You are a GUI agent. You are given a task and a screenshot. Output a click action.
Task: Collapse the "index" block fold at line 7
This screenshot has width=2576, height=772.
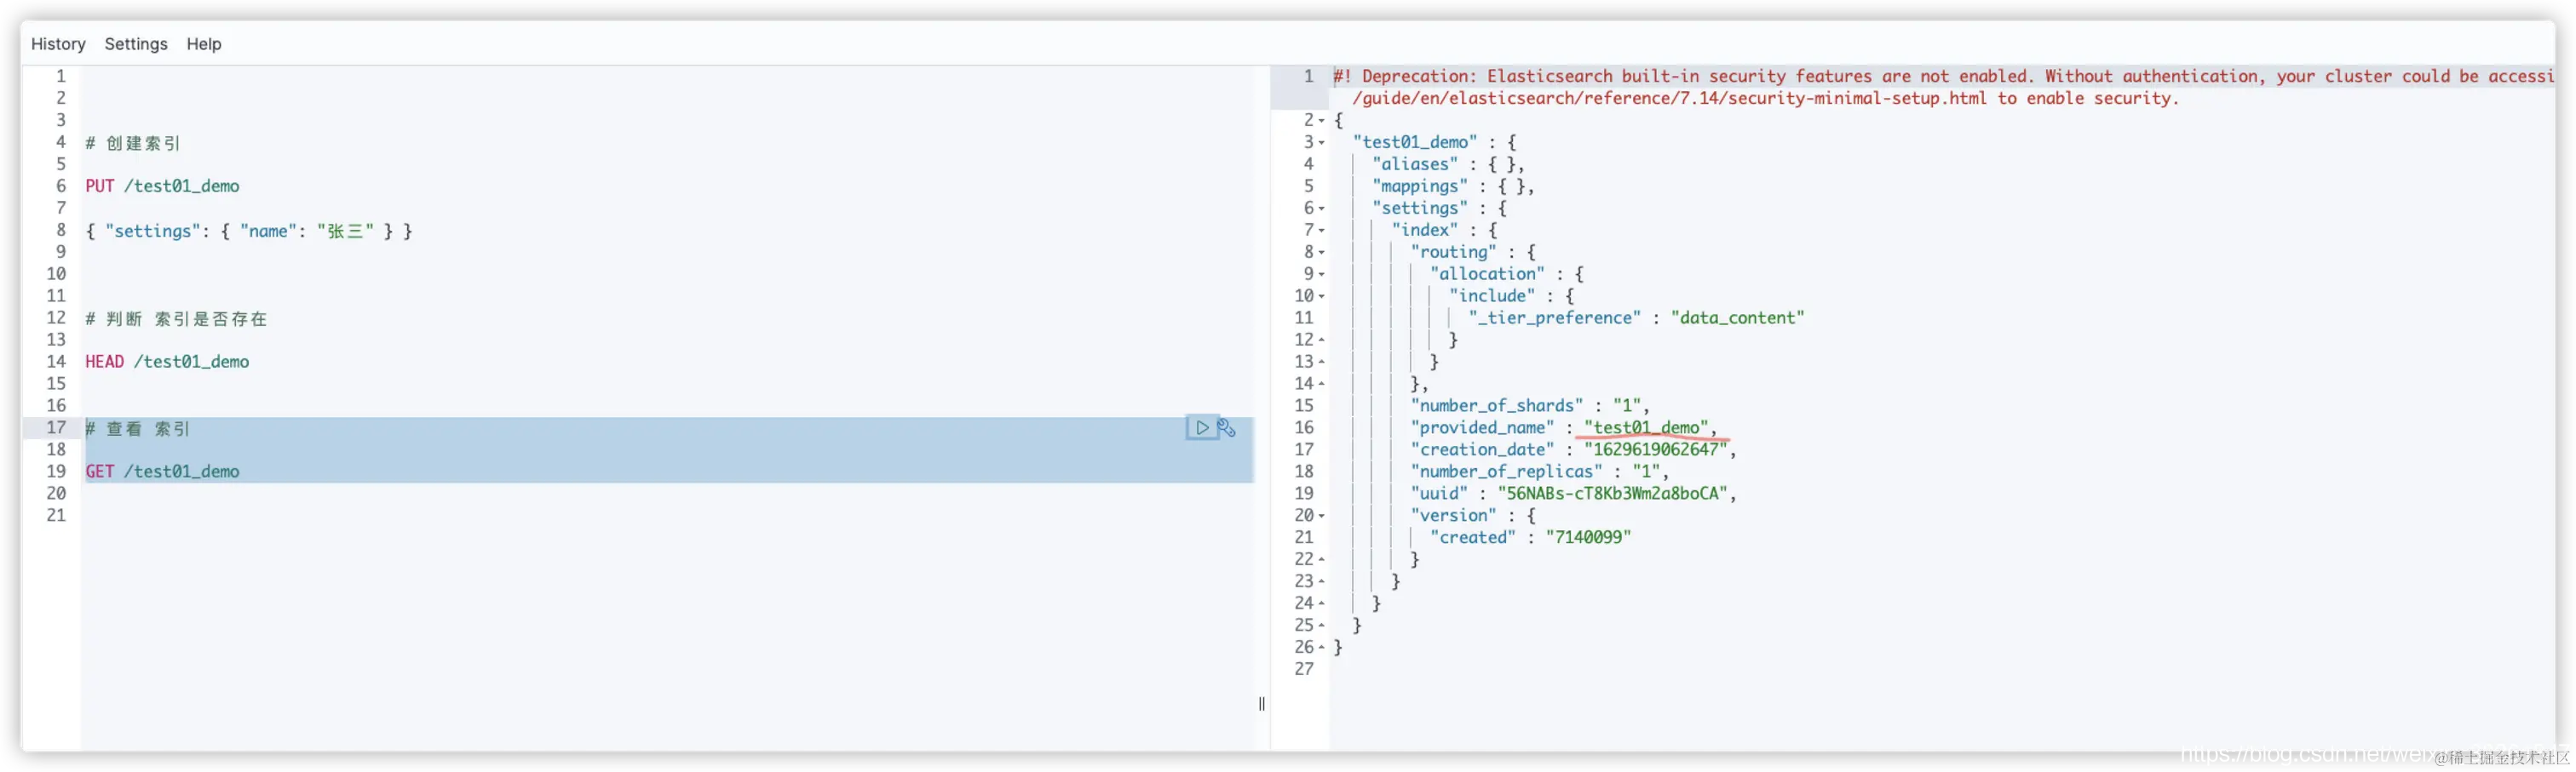coord(1321,231)
